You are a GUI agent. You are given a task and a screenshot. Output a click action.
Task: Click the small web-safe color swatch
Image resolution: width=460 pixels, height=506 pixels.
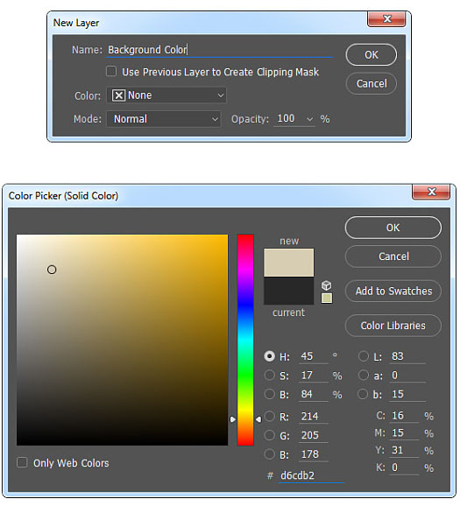pyautogui.click(x=327, y=298)
